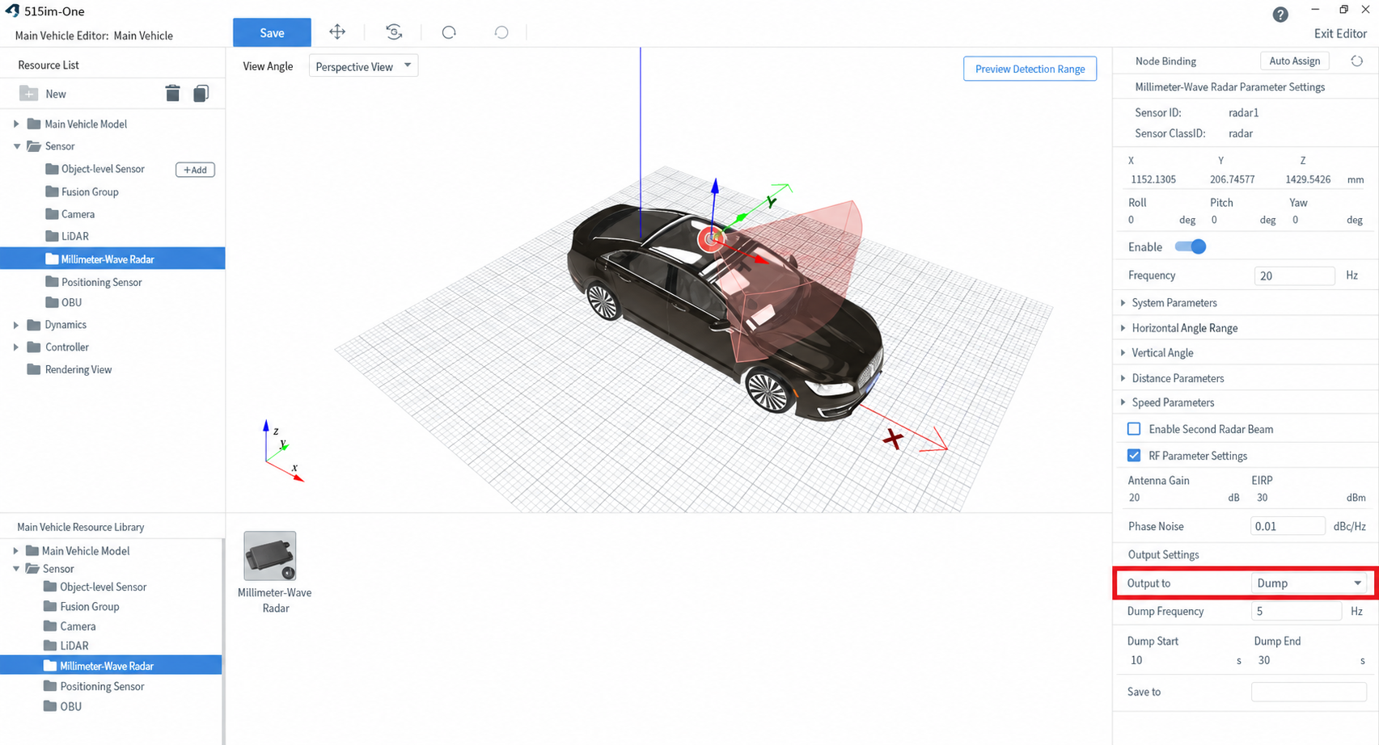Screen dimensions: 1379x745
Task: Select Camera in Resource Library
Action: pos(70,626)
